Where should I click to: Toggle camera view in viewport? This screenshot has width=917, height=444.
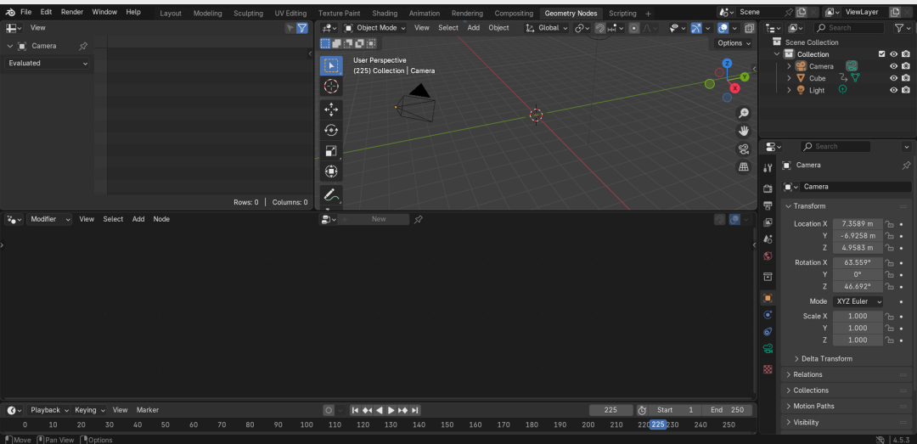point(743,149)
